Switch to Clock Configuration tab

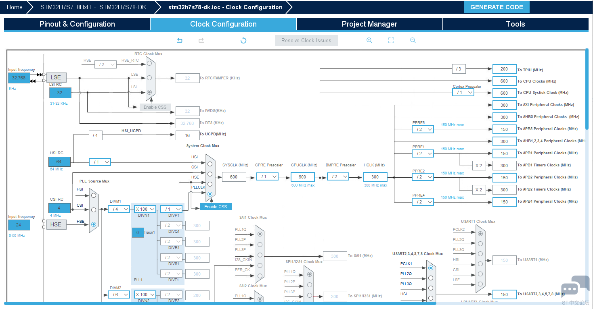(223, 24)
